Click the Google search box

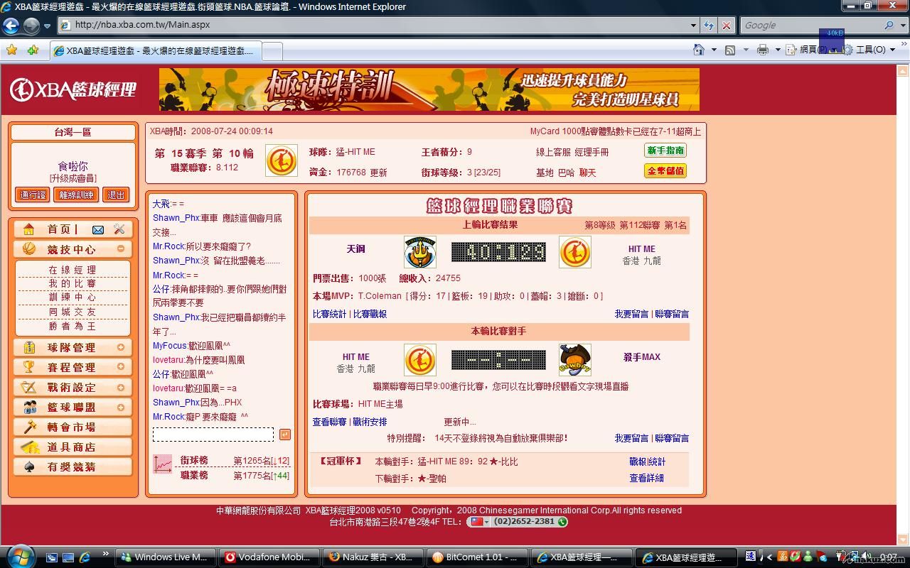[810, 25]
